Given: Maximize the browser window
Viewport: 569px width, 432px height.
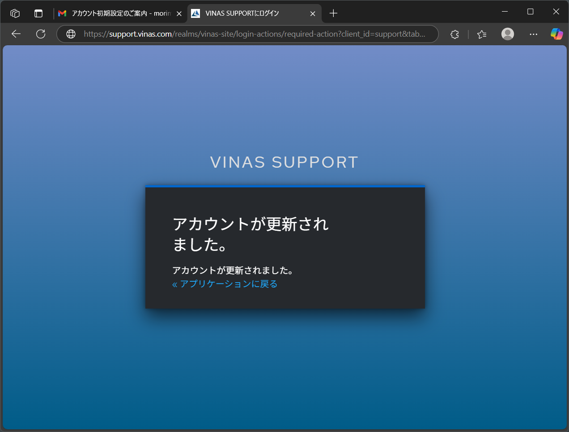Looking at the screenshot, I should pyautogui.click(x=531, y=12).
